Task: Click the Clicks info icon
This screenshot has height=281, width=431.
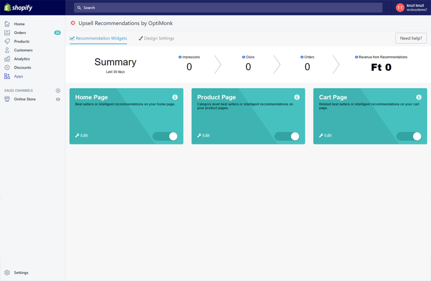Action: (243, 57)
